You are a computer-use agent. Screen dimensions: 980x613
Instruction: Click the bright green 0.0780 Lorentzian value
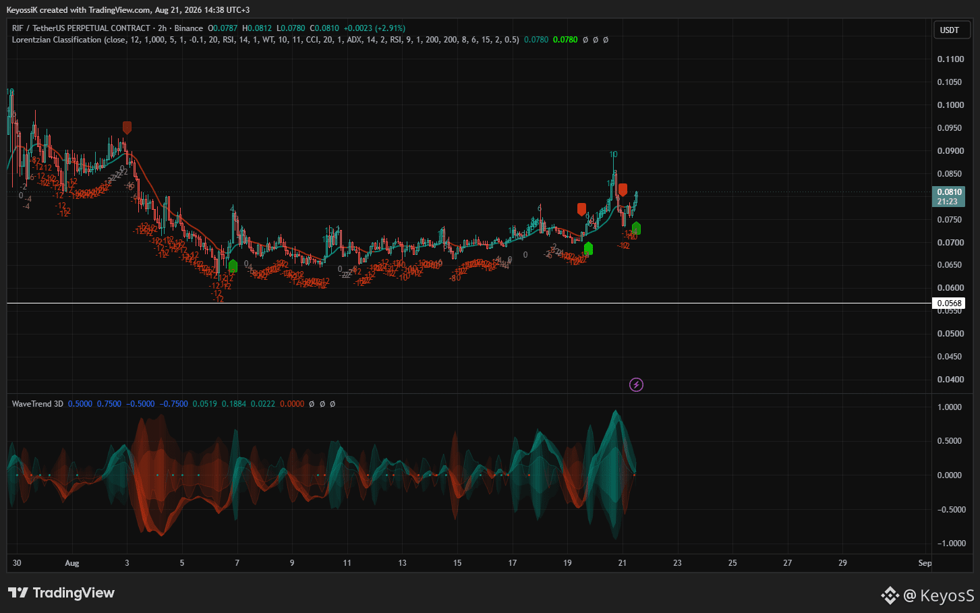click(565, 40)
